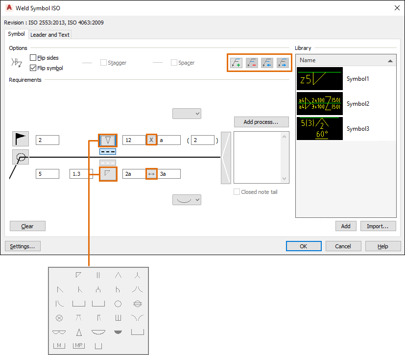This screenshot has height=355, width=405.
Task: Click the weld icon with blue right arrow
Action: (x=283, y=63)
